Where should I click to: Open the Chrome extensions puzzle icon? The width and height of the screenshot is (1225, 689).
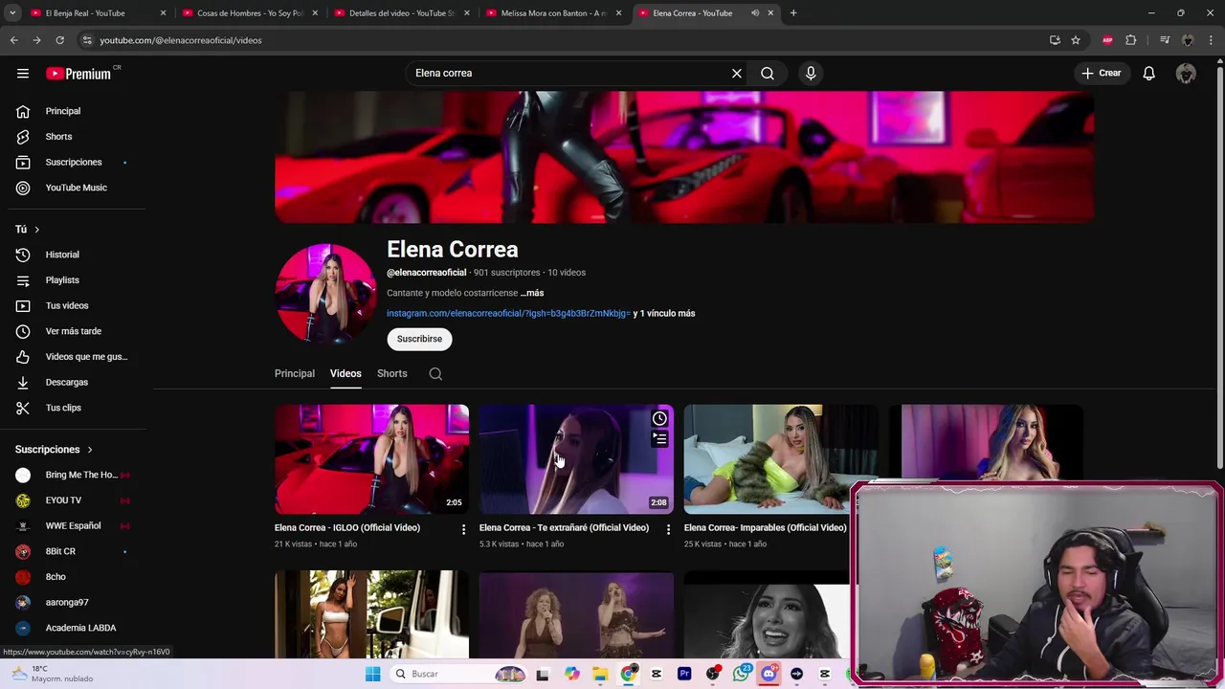tap(1131, 40)
